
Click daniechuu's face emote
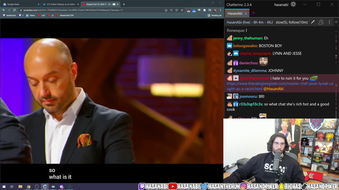(x=264, y=62)
